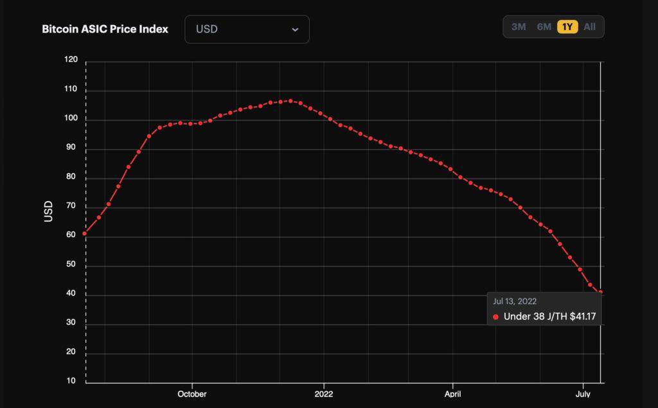Screen dimensions: 658x408
Task: Click the red dot in the tooltip legend
Action: pos(495,317)
